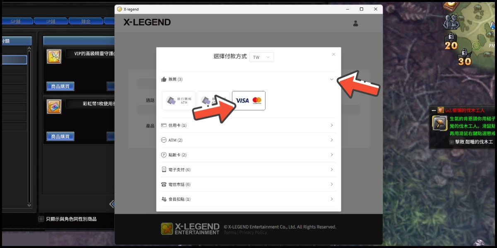The height and width of the screenshot is (248, 497).
Task: Click 商品購買 for the VIP的高級精靈守護 item
Action: tap(60, 86)
